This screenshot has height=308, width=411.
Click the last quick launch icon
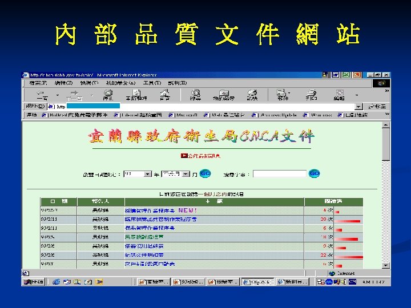point(99,282)
